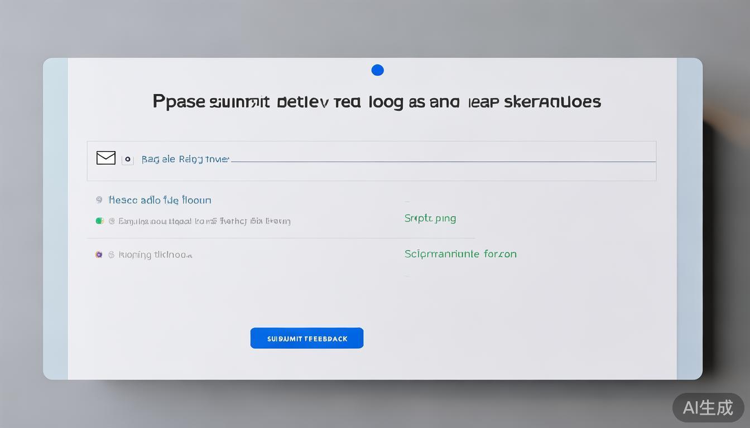Toggle the small square box beside the envelope
This screenshot has height=428, width=750.
(x=128, y=159)
